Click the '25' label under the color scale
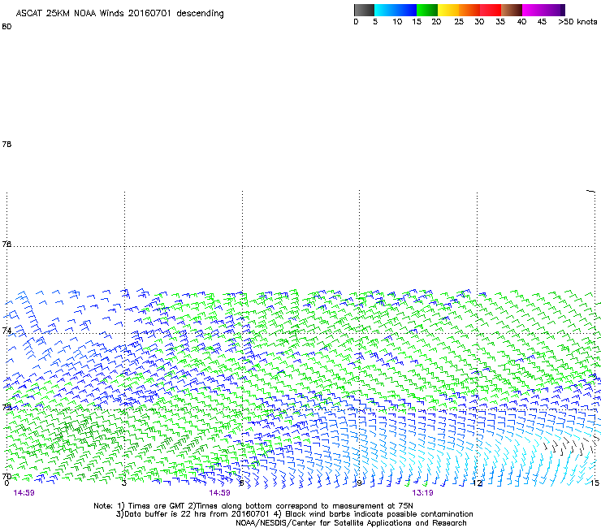Viewport: 601px width, 528px height. click(459, 22)
